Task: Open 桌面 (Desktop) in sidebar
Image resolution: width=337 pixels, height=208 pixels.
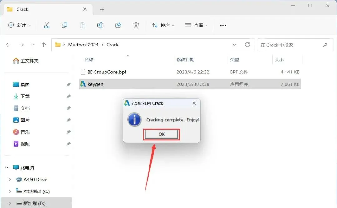Action: click(21, 84)
